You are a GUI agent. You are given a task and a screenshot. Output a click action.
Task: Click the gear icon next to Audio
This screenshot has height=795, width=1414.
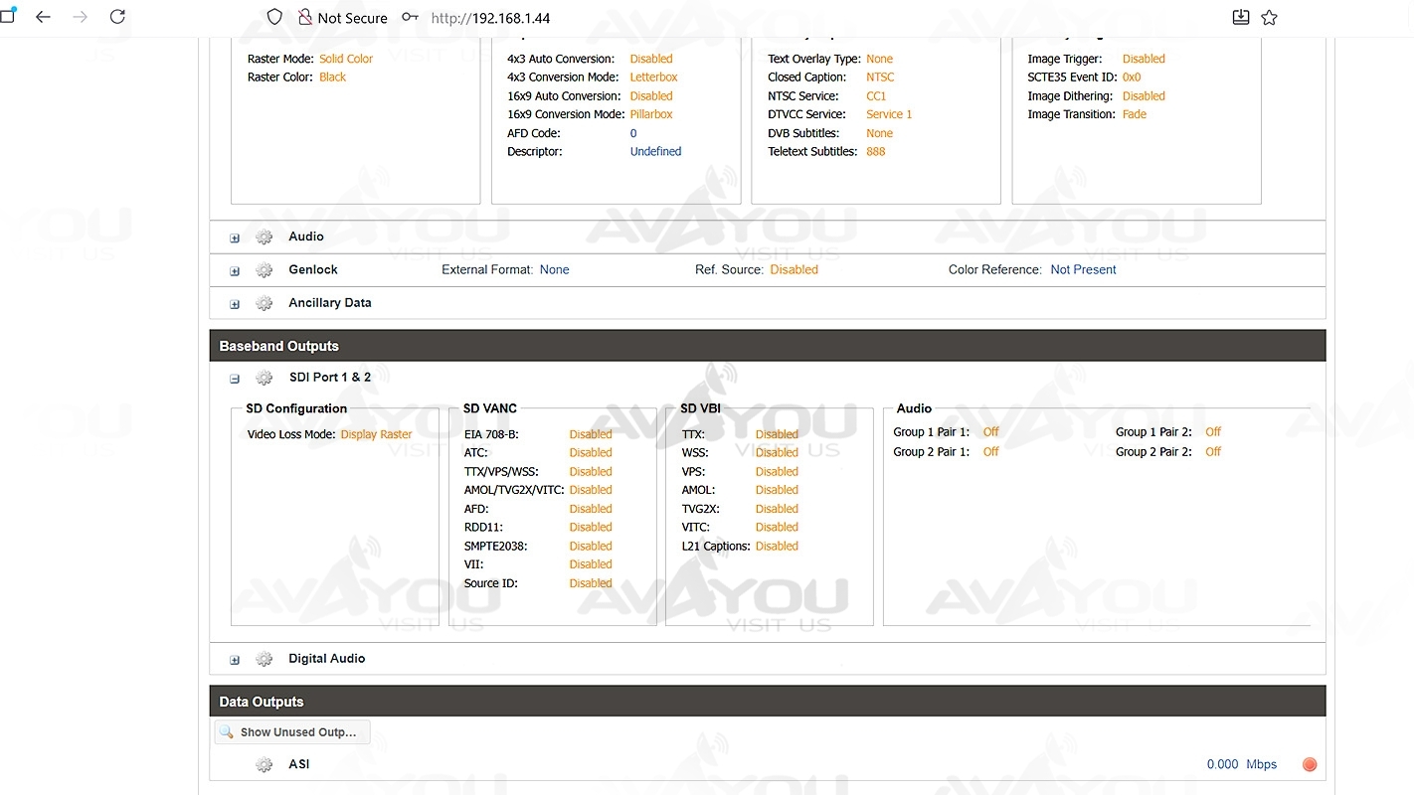coord(264,238)
